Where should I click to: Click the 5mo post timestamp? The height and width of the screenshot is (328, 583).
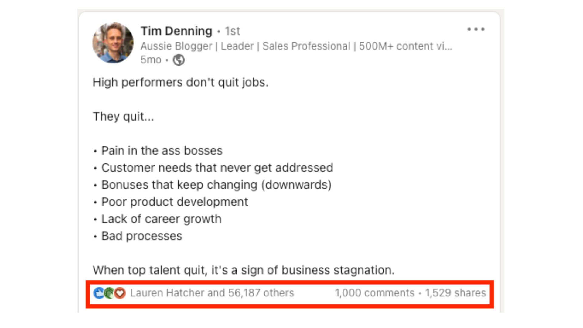(x=151, y=60)
